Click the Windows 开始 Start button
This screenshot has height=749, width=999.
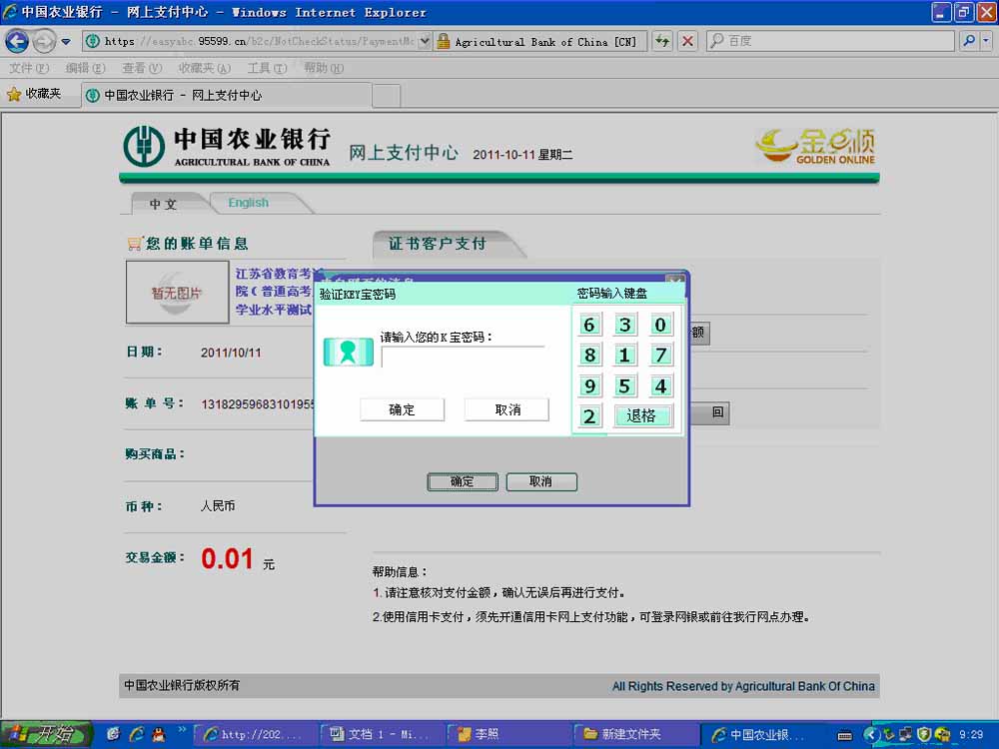[x=47, y=735]
